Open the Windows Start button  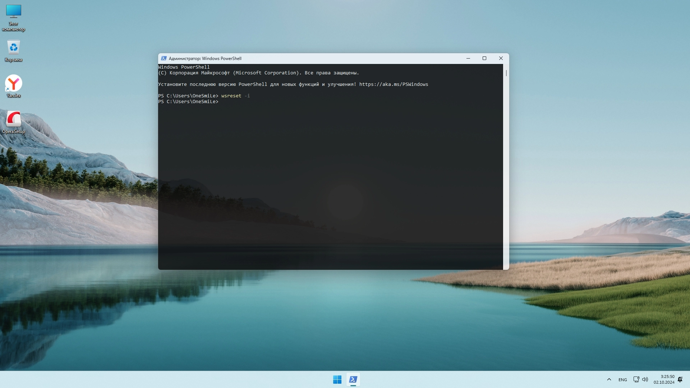pos(337,379)
